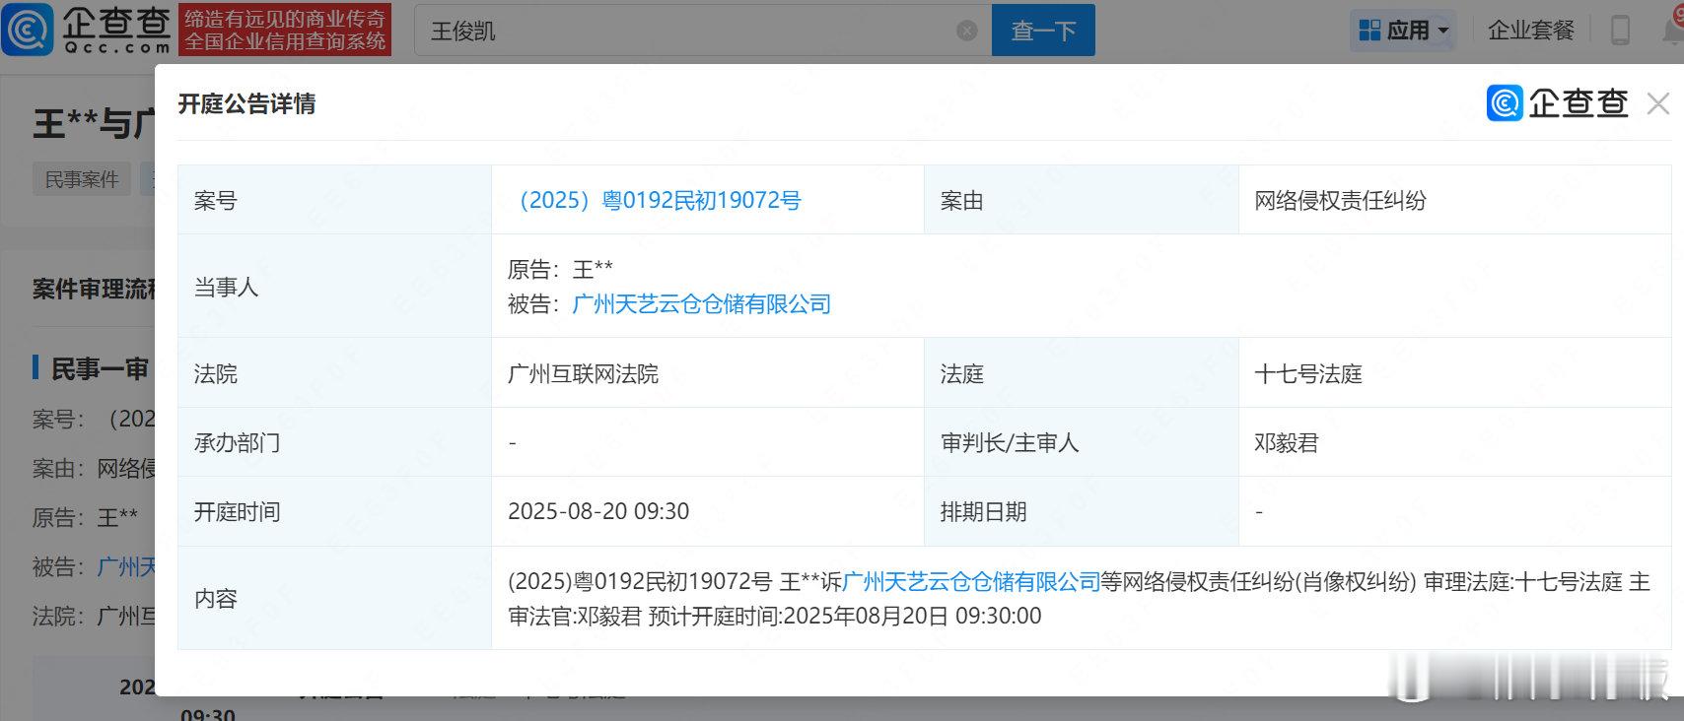Open the 应用 dropdown menu
This screenshot has width=1684, height=721.
pyautogui.click(x=1403, y=31)
